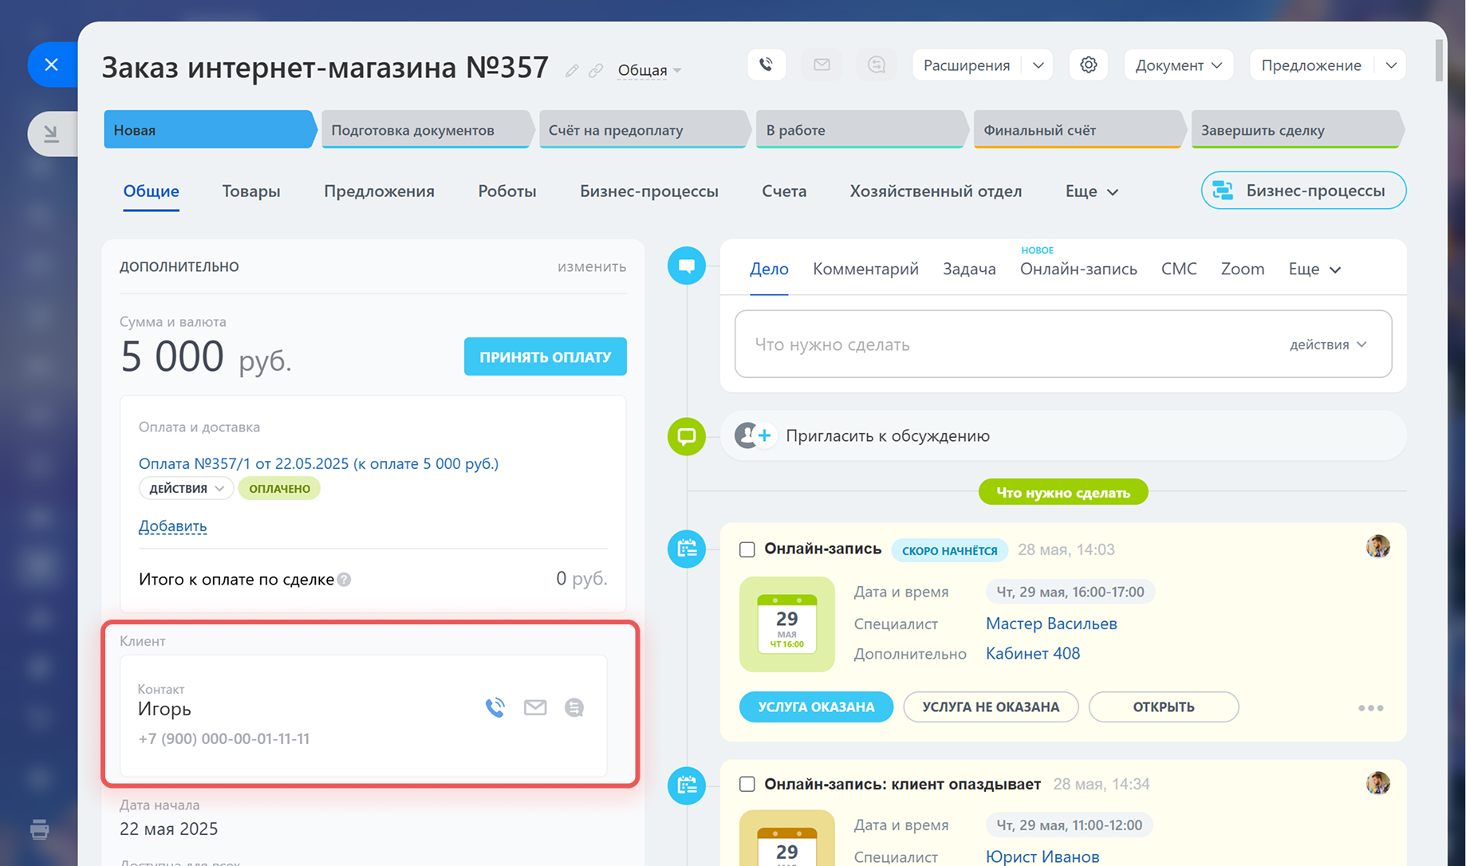
Task: Expand the Предложение arrow dropdown
Action: click(1391, 65)
